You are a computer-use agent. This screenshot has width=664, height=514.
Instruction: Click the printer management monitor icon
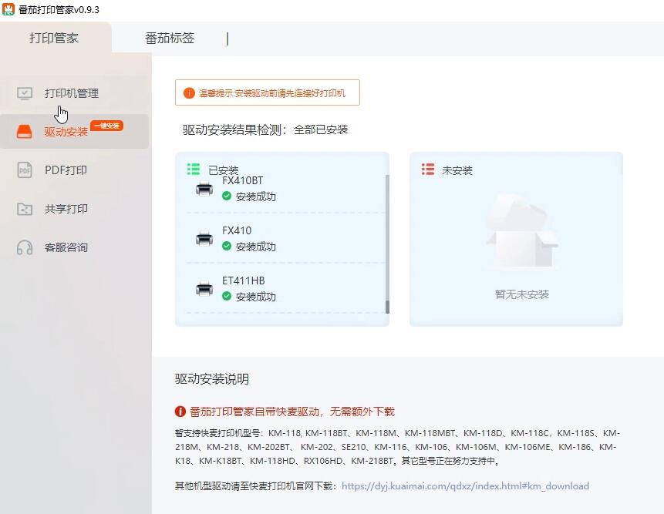(x=25, y=93)
